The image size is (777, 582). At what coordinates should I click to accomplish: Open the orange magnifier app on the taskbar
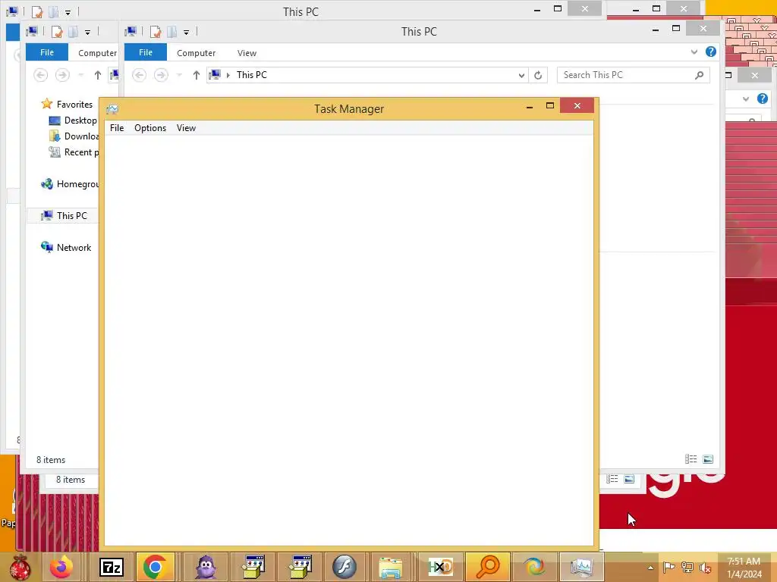tap(488, 567)
